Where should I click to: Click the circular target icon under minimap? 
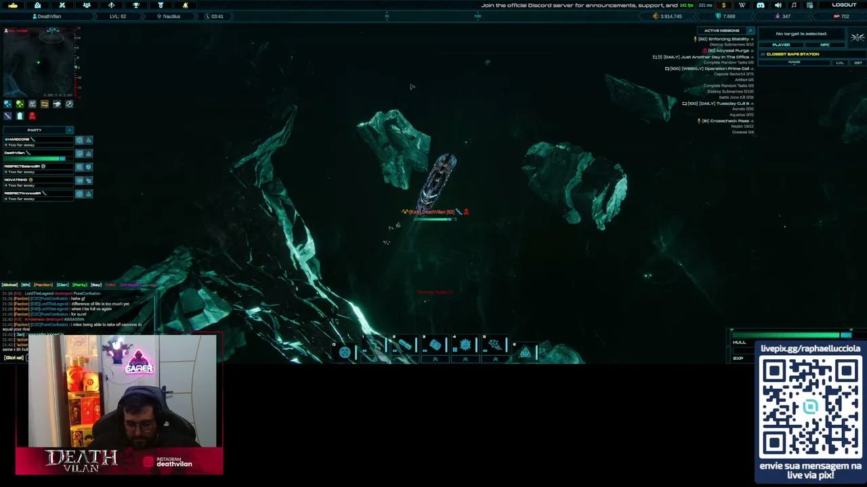32,104
